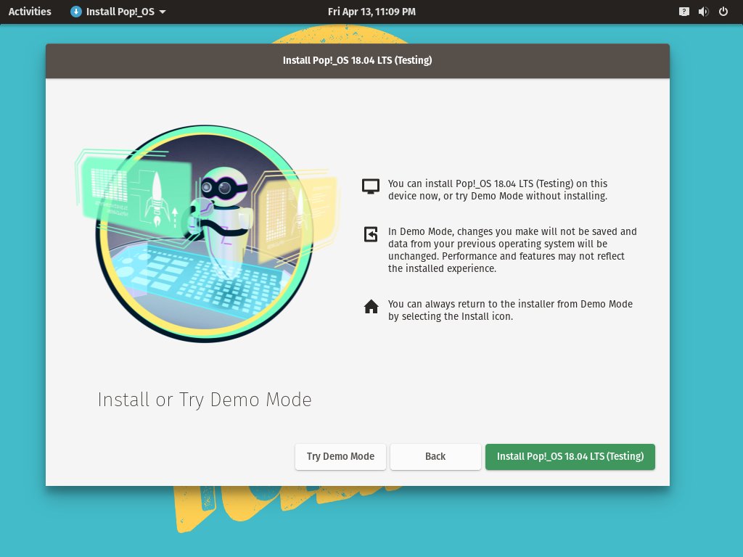Open the clock and calendar panel
This screenshot has width=743, height=557.
[x=371, y=12]
